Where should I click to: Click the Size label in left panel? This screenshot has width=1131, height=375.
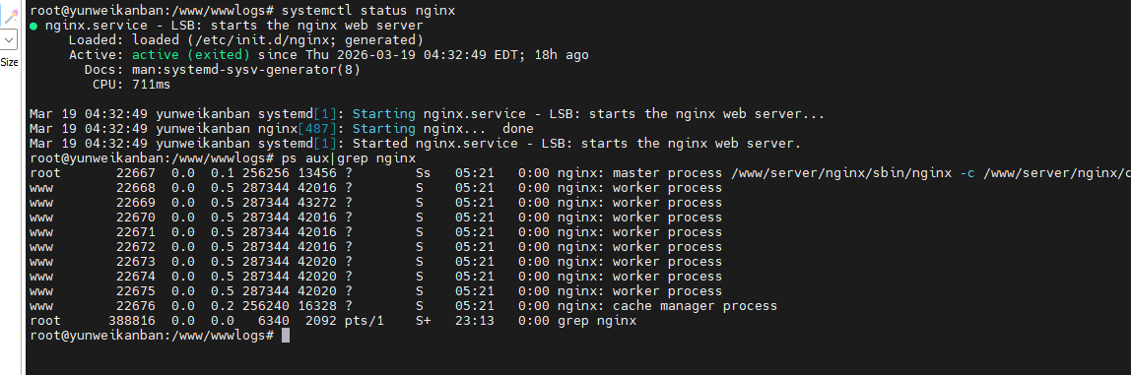10,62
